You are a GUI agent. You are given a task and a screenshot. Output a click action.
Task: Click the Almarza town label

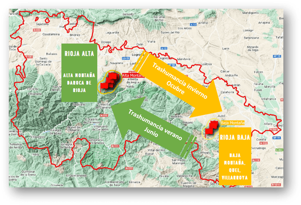pos(134,182)
